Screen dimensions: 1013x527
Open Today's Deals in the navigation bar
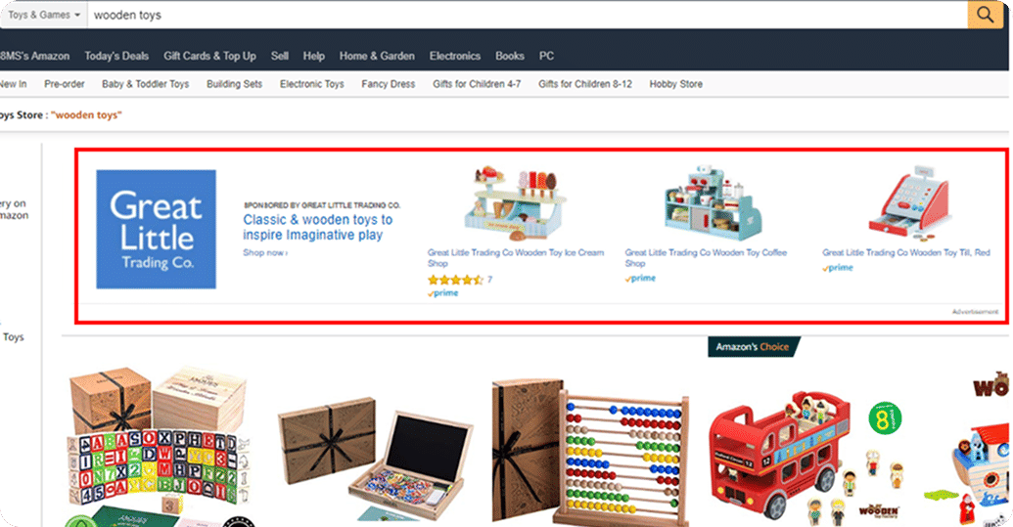pos(116,56)
